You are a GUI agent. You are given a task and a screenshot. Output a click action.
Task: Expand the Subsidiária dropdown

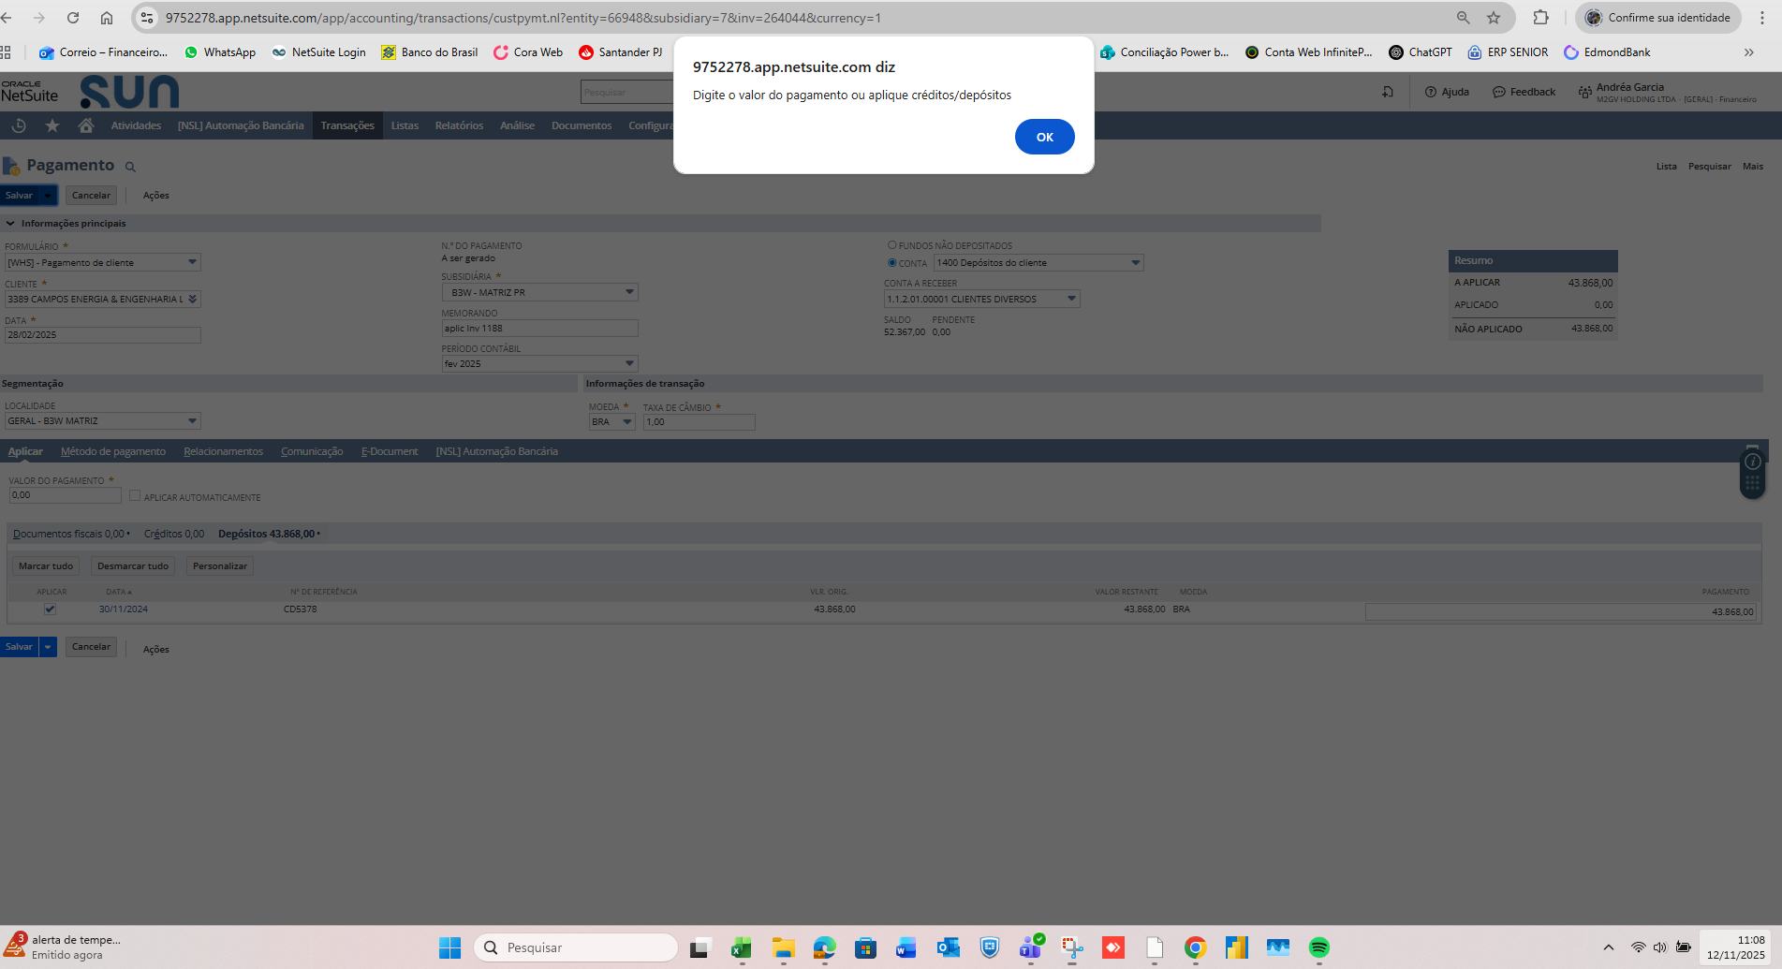[x=629, y=292]
